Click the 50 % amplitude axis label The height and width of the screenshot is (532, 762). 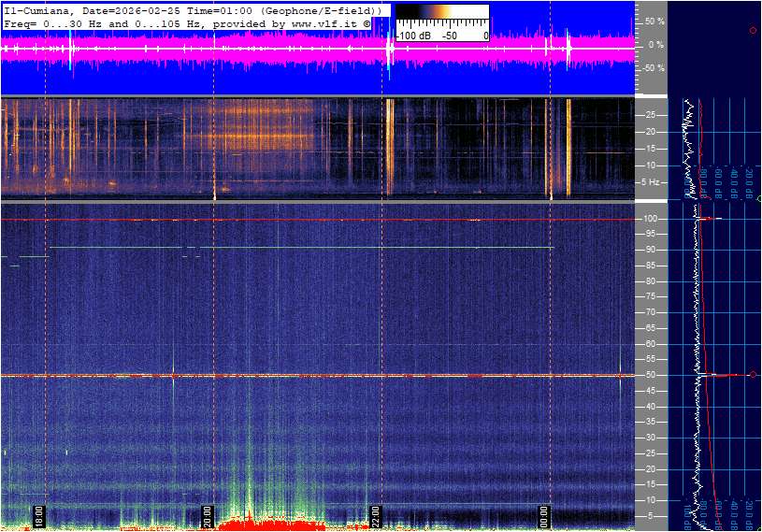pyautogui.click(x=654, y=21)
